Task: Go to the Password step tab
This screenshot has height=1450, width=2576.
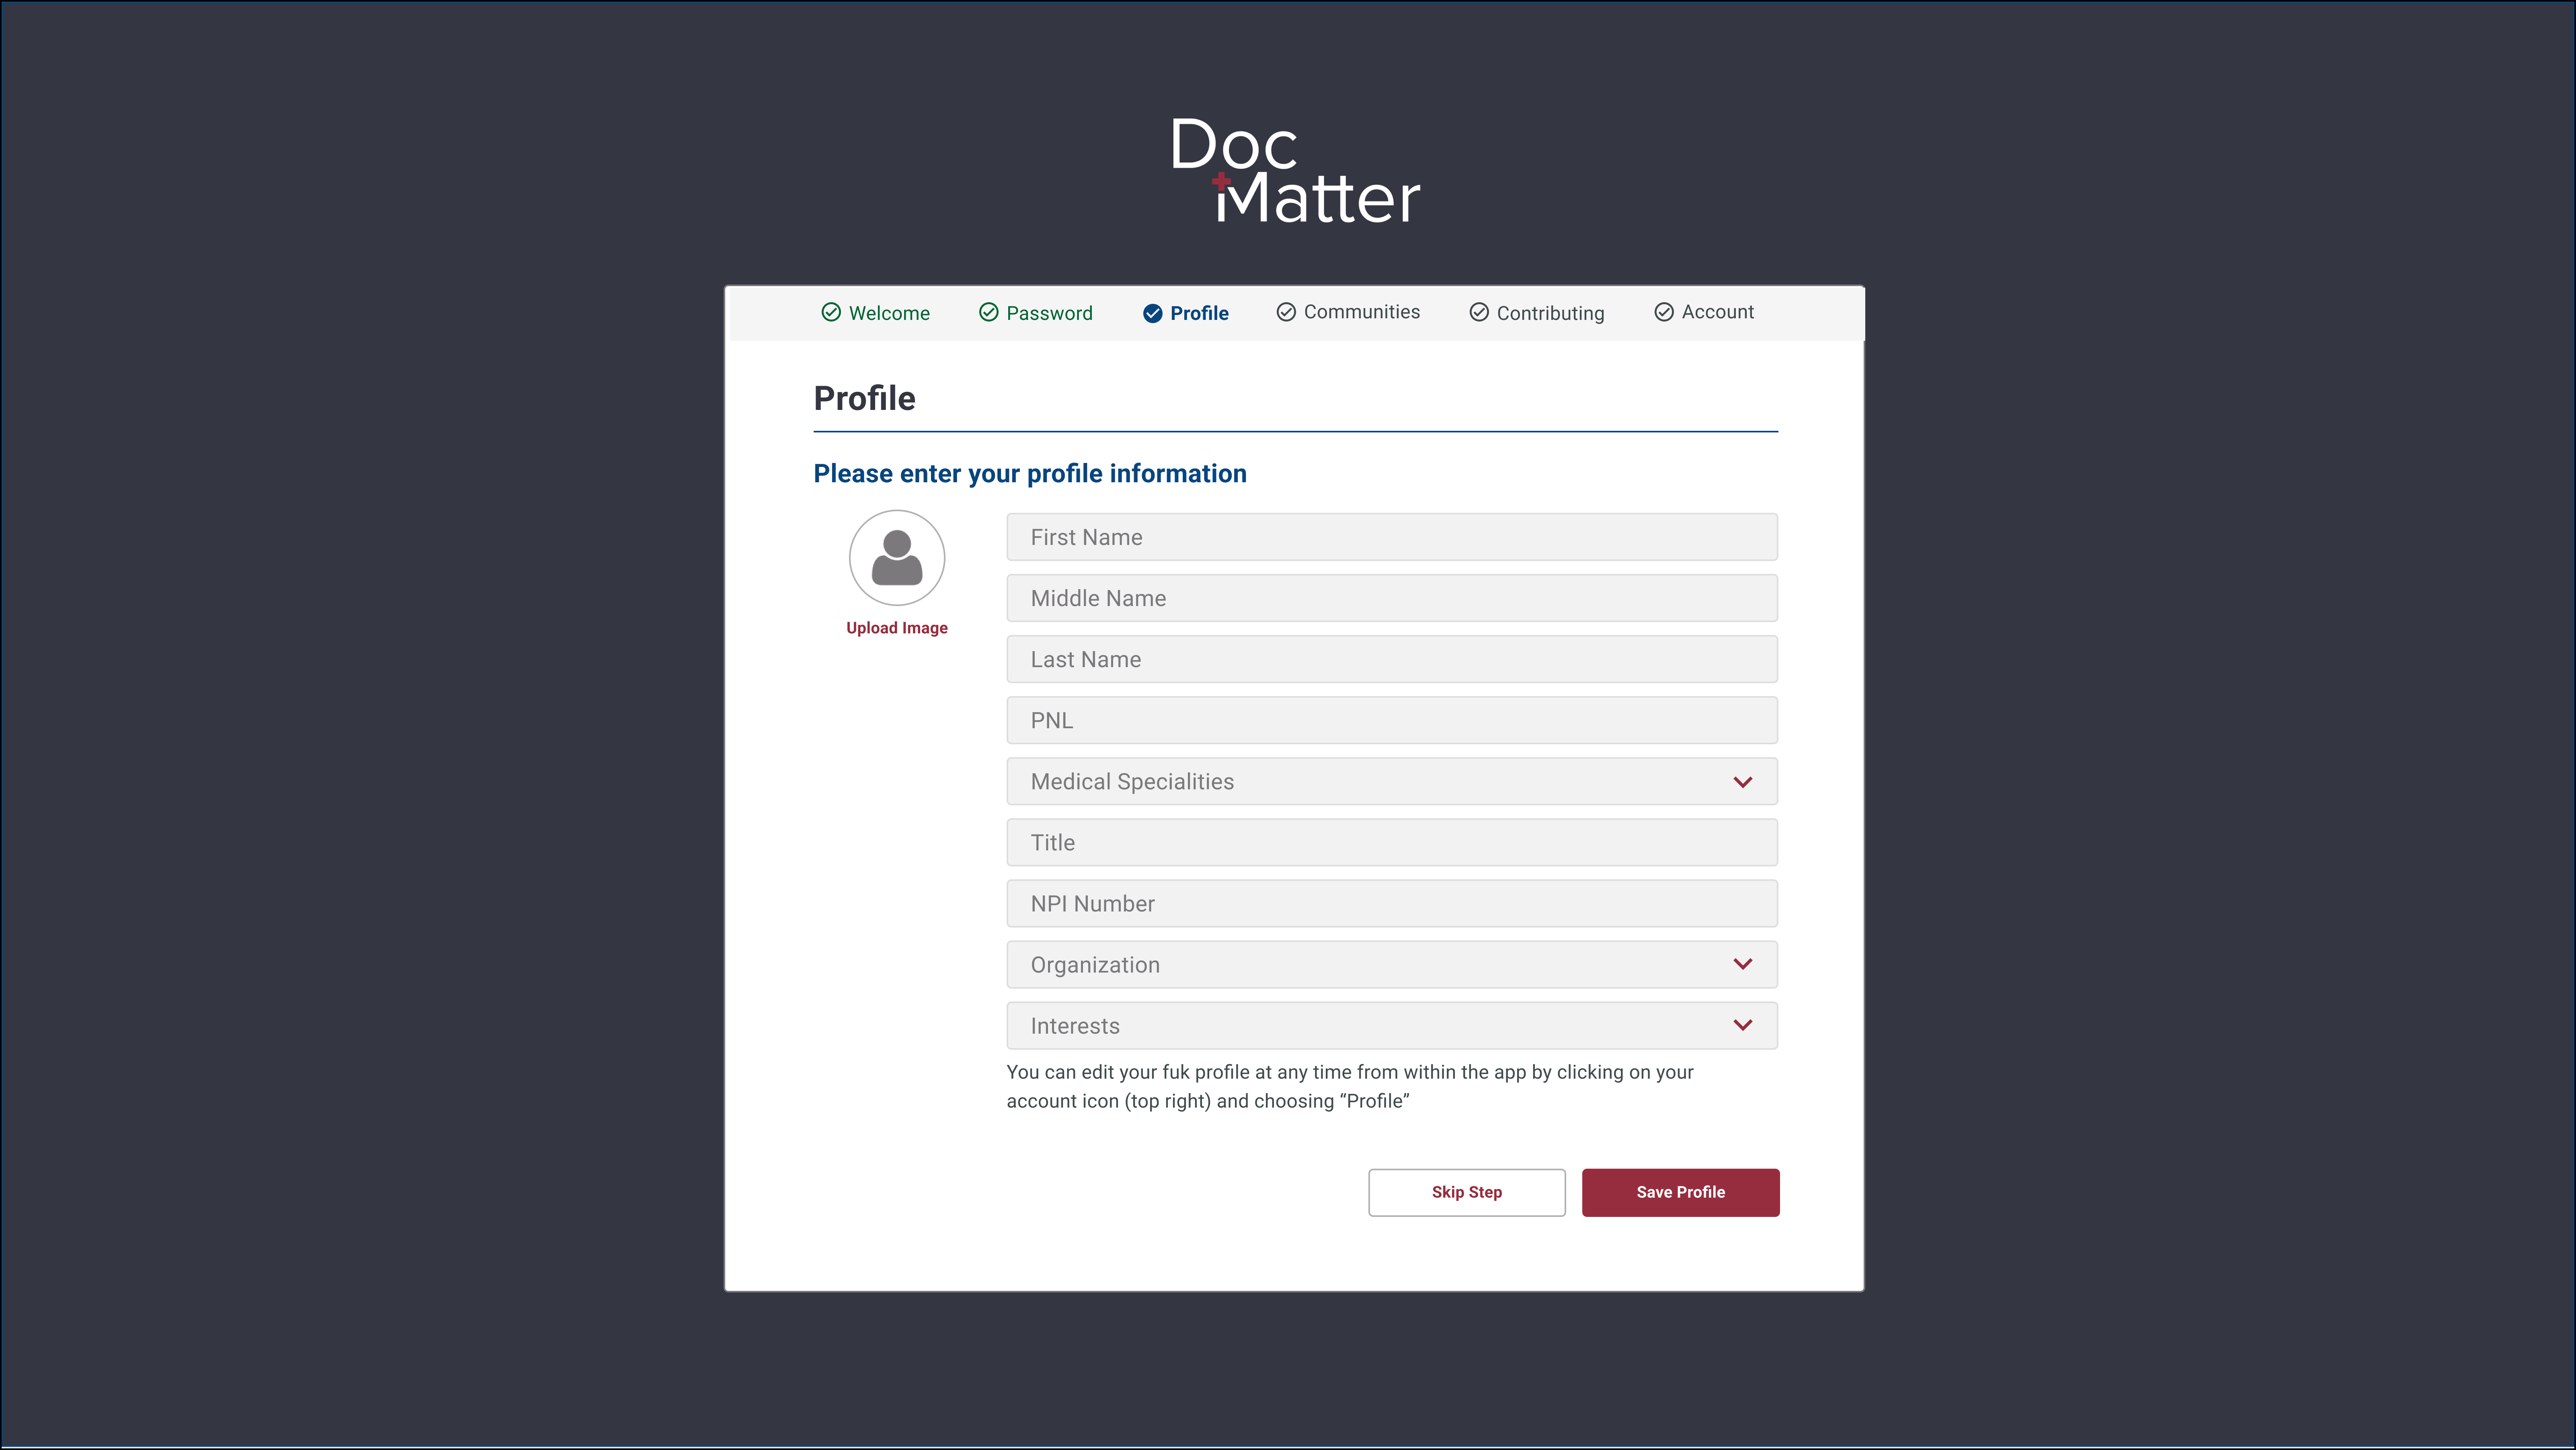Action: pos(1036,313)
